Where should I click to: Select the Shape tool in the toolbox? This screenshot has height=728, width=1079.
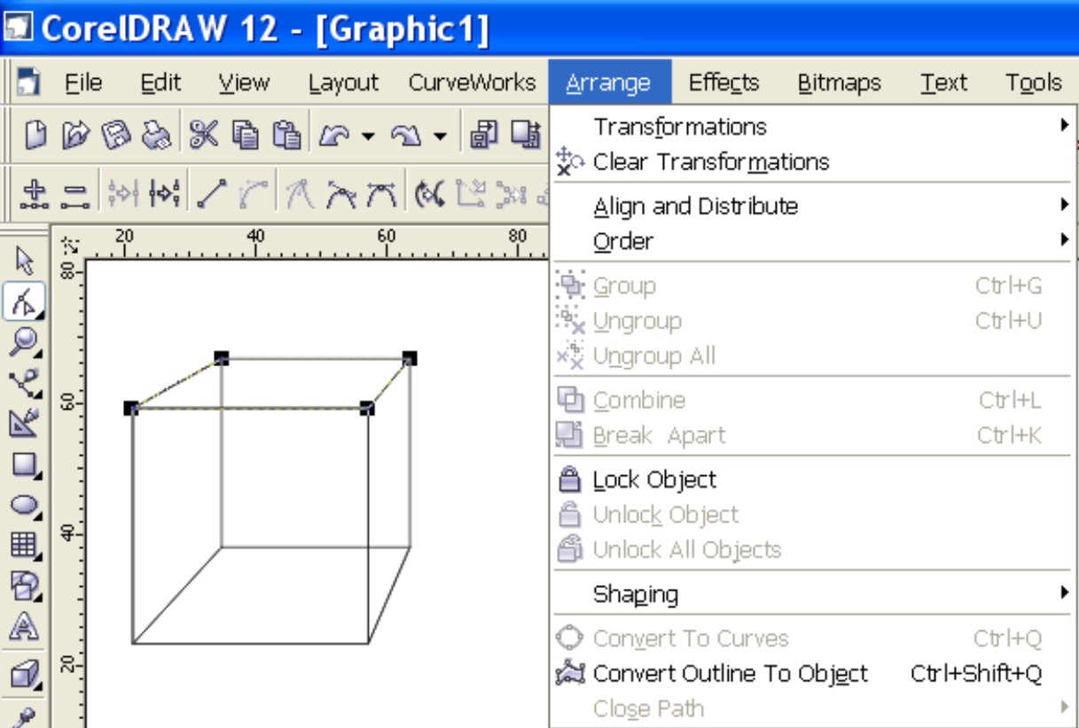click(24, 302)
